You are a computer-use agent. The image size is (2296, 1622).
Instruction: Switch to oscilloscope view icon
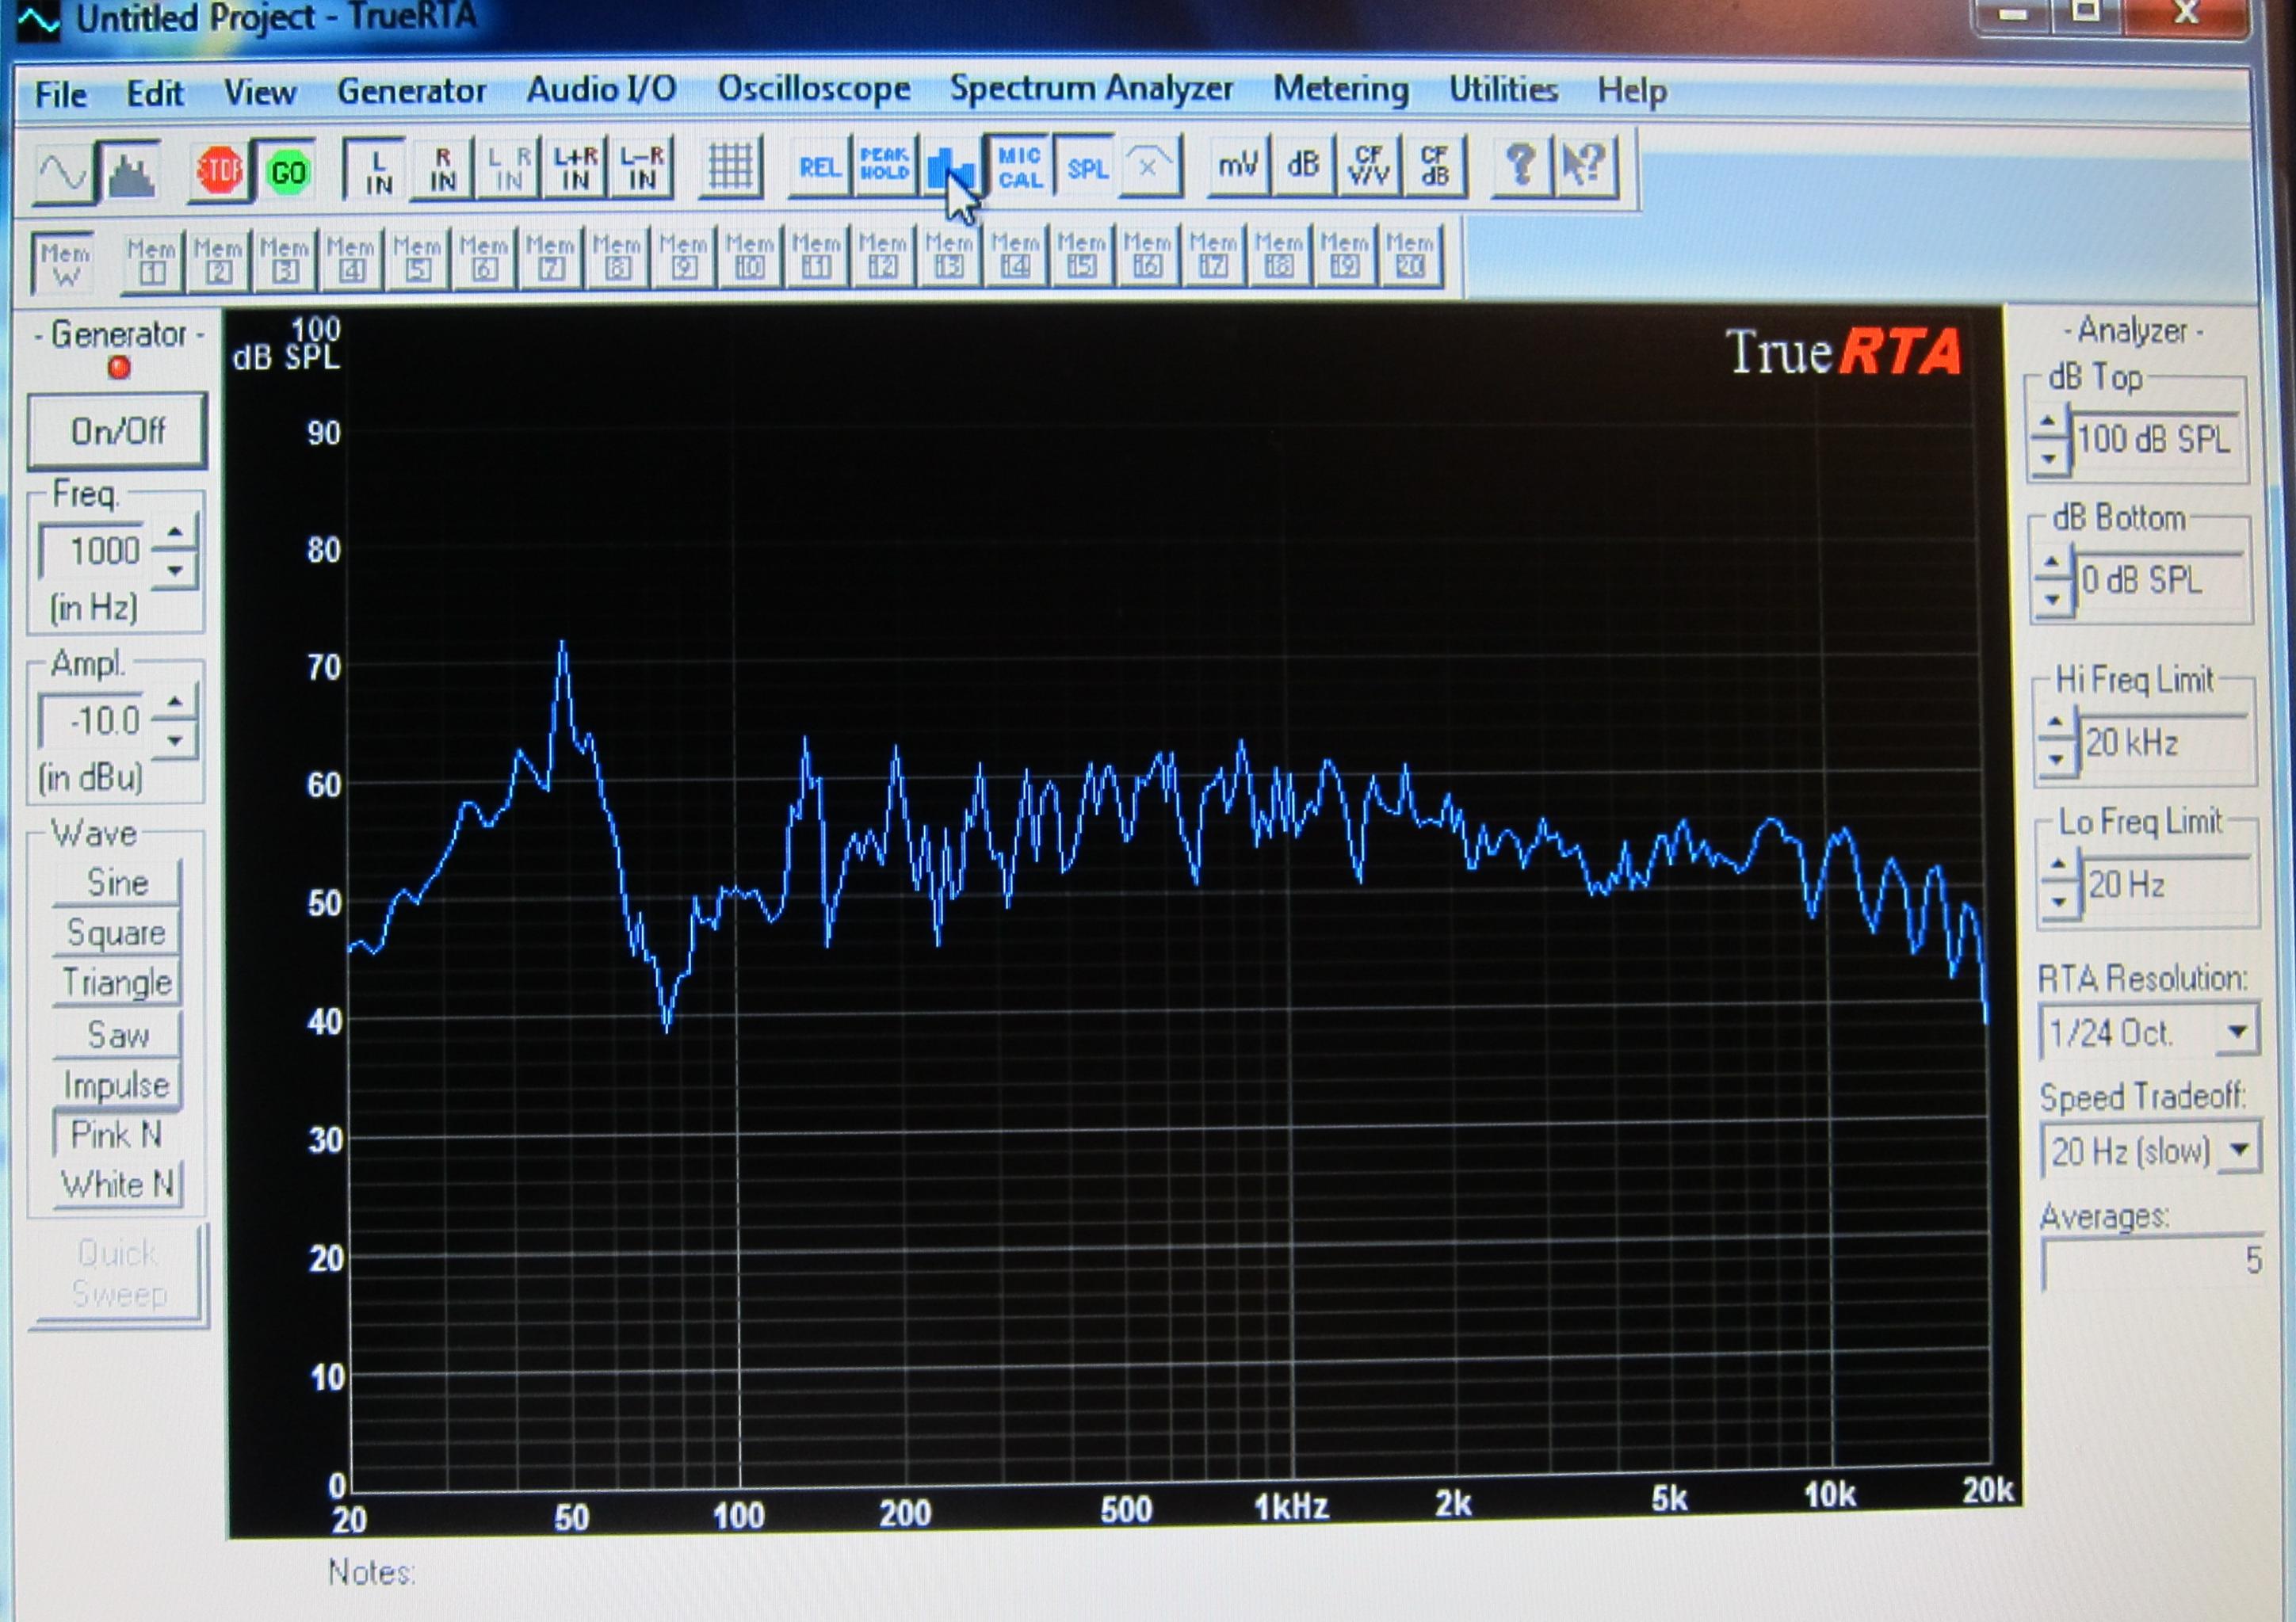[63, 174]
